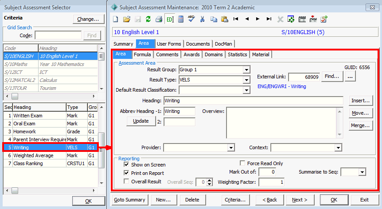Switch to the Summary tab
The width and height of the screenshot is (382, 209).
(x=123, y=44)
